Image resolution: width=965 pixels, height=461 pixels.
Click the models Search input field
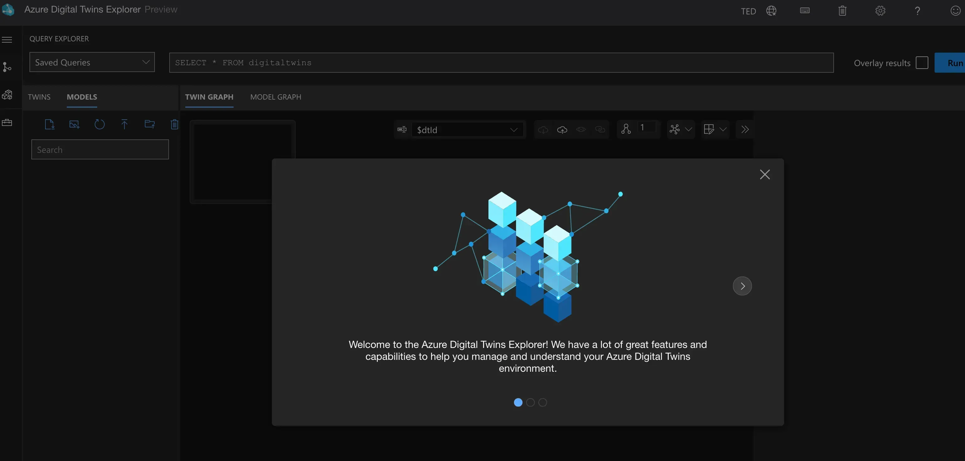click(x=100, y=150)
